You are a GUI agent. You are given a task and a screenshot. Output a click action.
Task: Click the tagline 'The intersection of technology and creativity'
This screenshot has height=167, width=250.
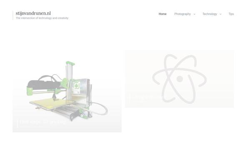pos(42,18)
